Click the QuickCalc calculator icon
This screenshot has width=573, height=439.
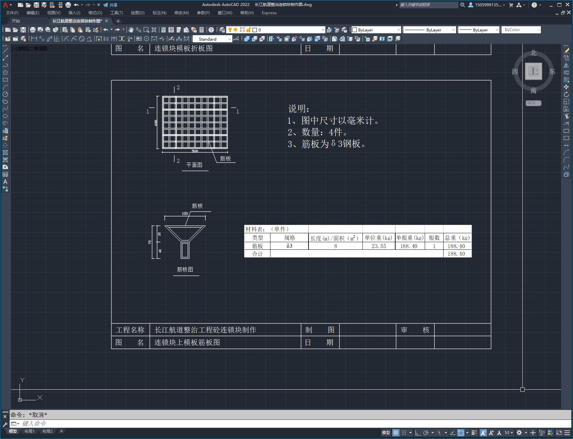(202, 30)
